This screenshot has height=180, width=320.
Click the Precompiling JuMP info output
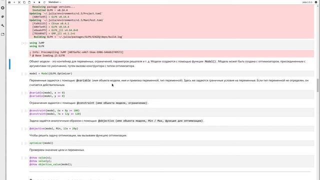click(171, 53)
